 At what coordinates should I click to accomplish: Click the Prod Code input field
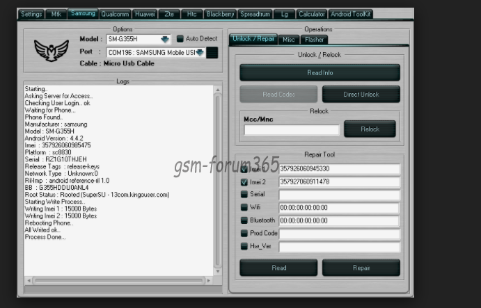tap(339, 234)
